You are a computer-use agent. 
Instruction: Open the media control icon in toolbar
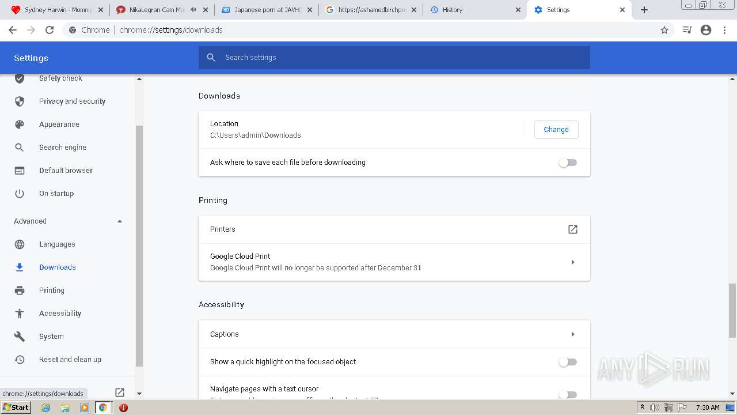pyautogui.click(x=687, y=30)
